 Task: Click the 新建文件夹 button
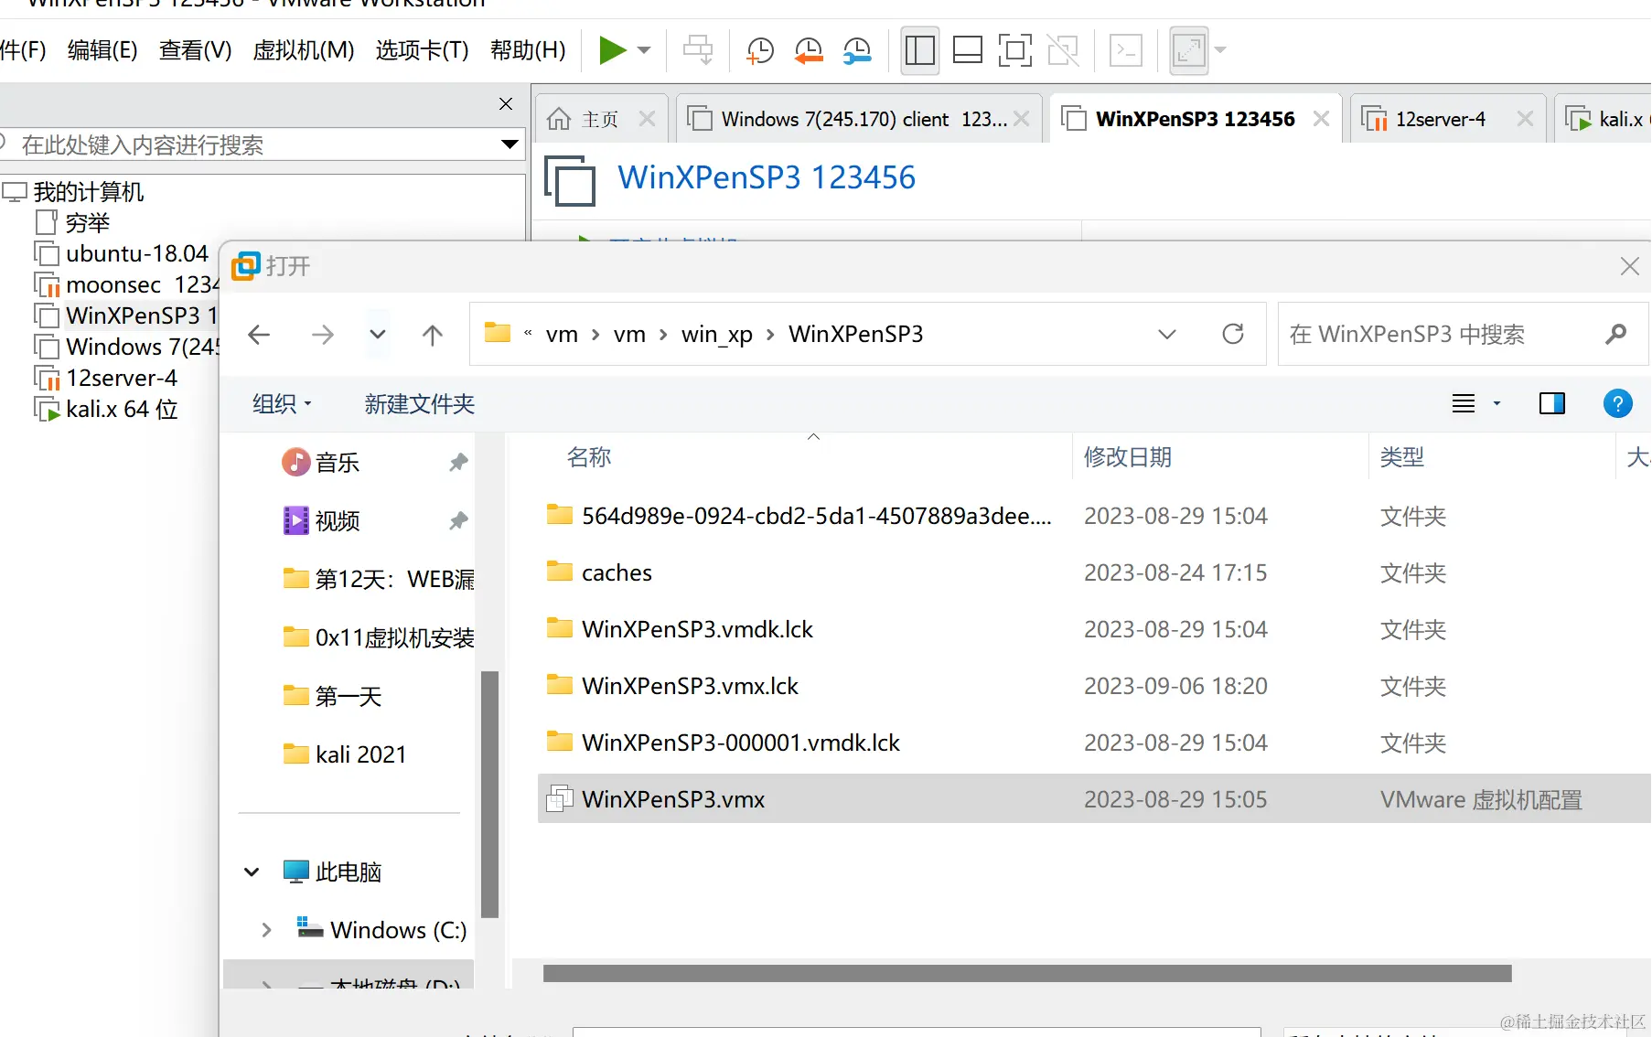coord(420,404)
